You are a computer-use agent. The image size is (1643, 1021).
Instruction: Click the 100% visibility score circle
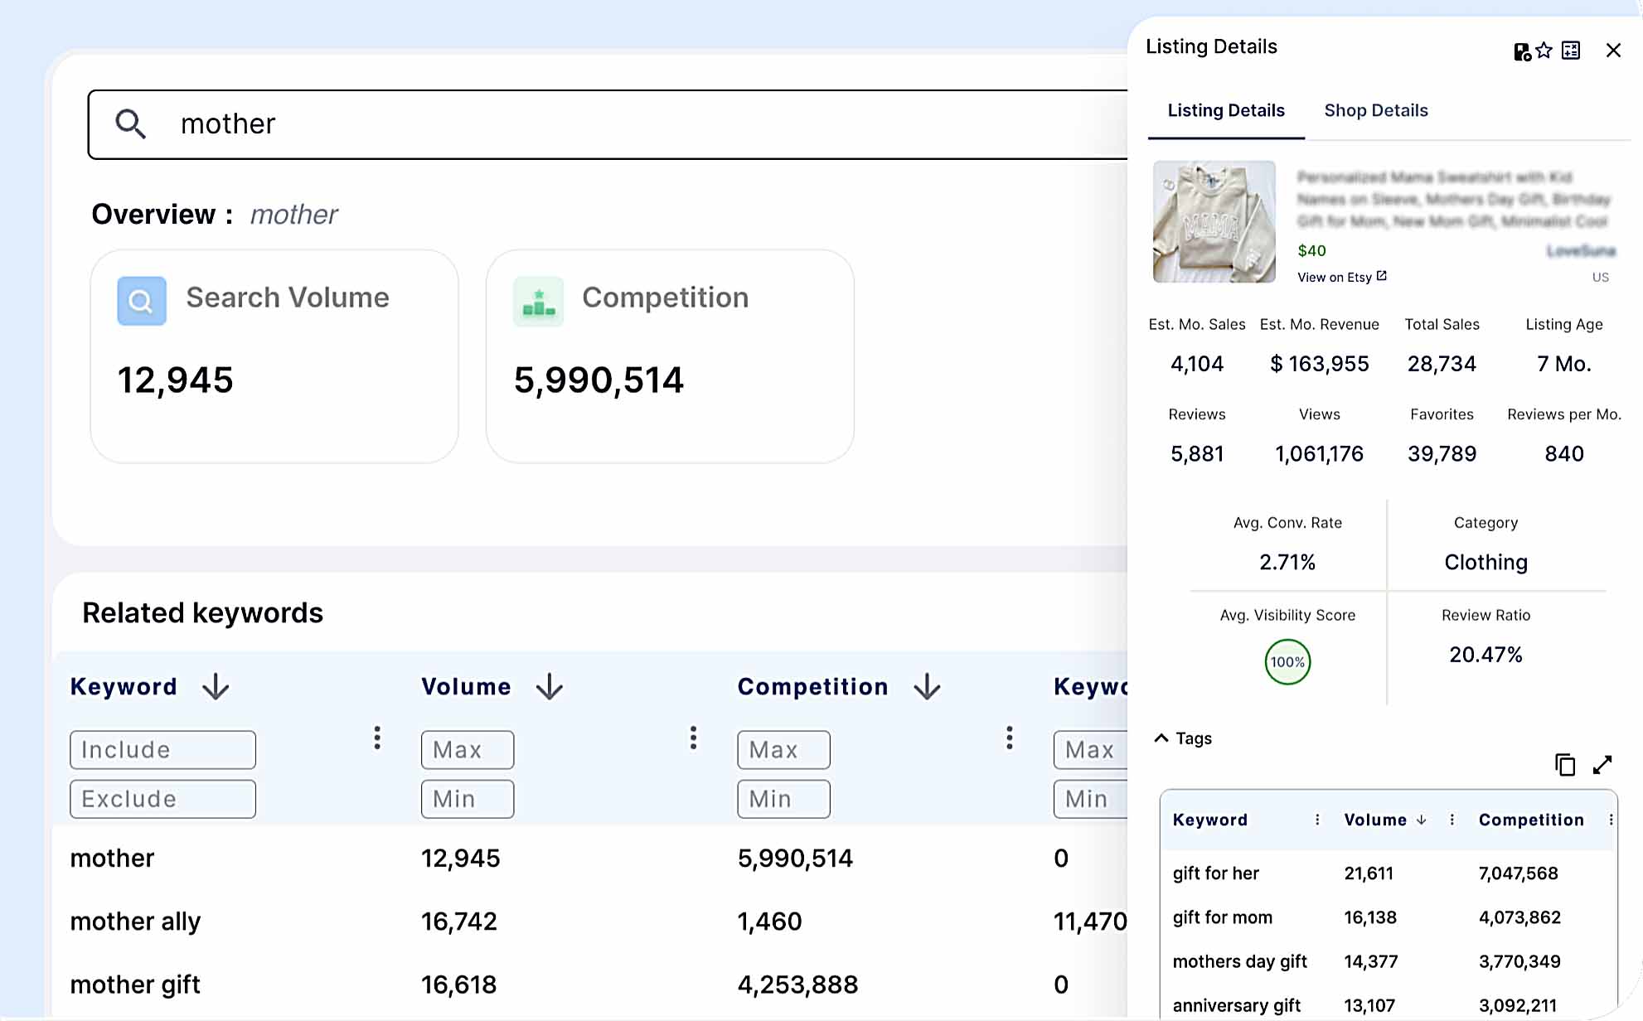tap(1286, 661)
